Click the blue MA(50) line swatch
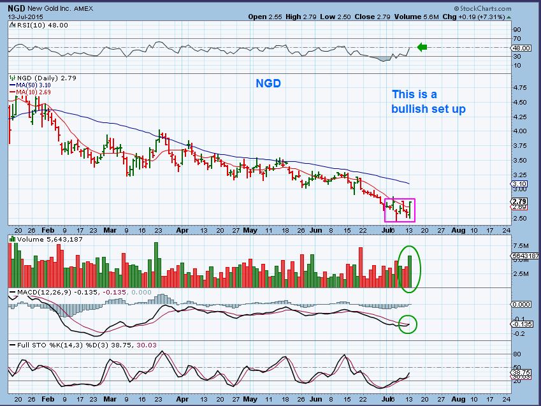This screenshot has height=406, width=541. tap(12, 85)
